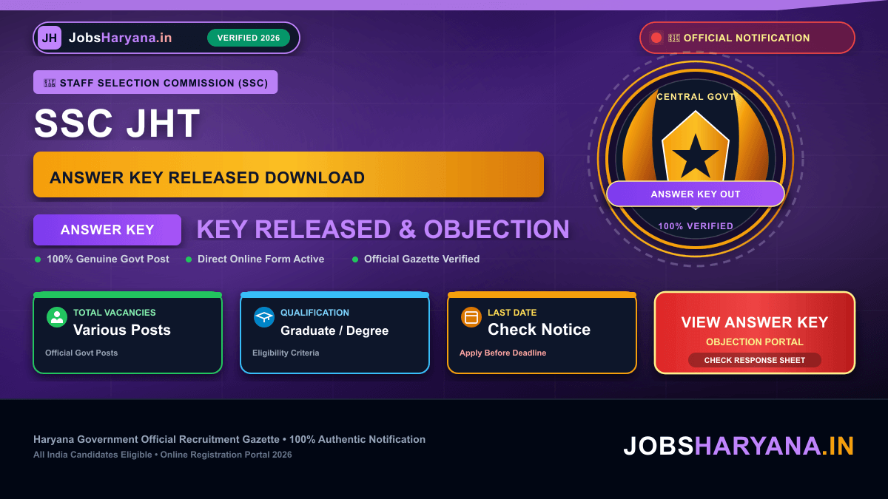Viewport: 888px width, 499px height.
Task: Click the calendar icon beside Last Date
Action: [x=471, y=317]
